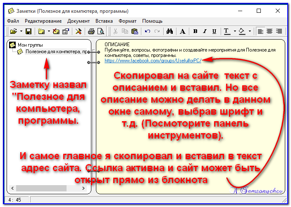Select right text alignment
The width and height of the screenshot is (291, 207).
pyautogui.click(x=279, y=31)
